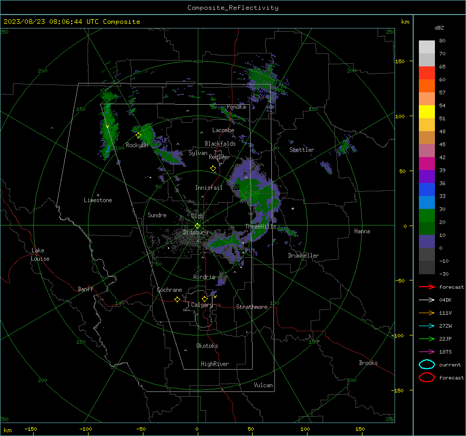Screen dimensions: 466x436
Task: Select the orange 111V arrow legend icon
Action: click(x=427, y=313)
